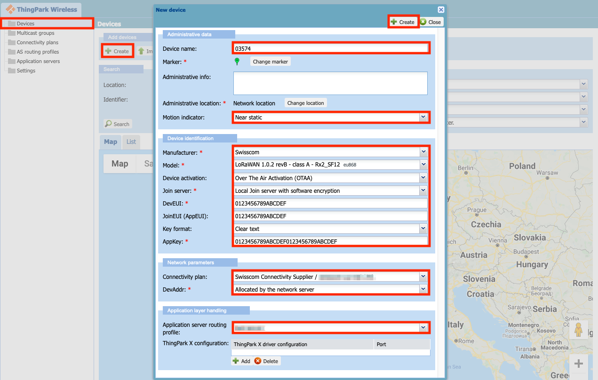This screenshot has height=380, width=598.
Task: Open the Multicast groups folder
Action: click(x=35, y=33)
